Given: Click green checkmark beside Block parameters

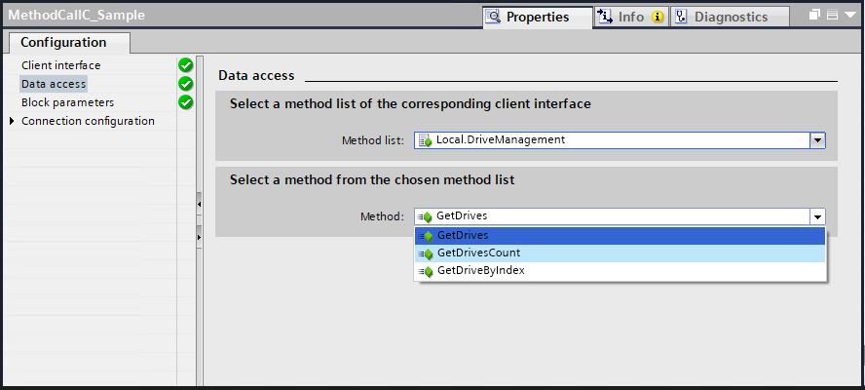Looking at the screenshot, I should 185,102.
